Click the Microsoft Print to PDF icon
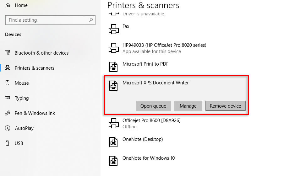 pyautogui.click(x=113, y=67)
